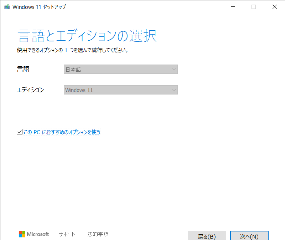Click the Microsoft logo in footer
This screenshot has width=285, height=240.
[34, 234]
